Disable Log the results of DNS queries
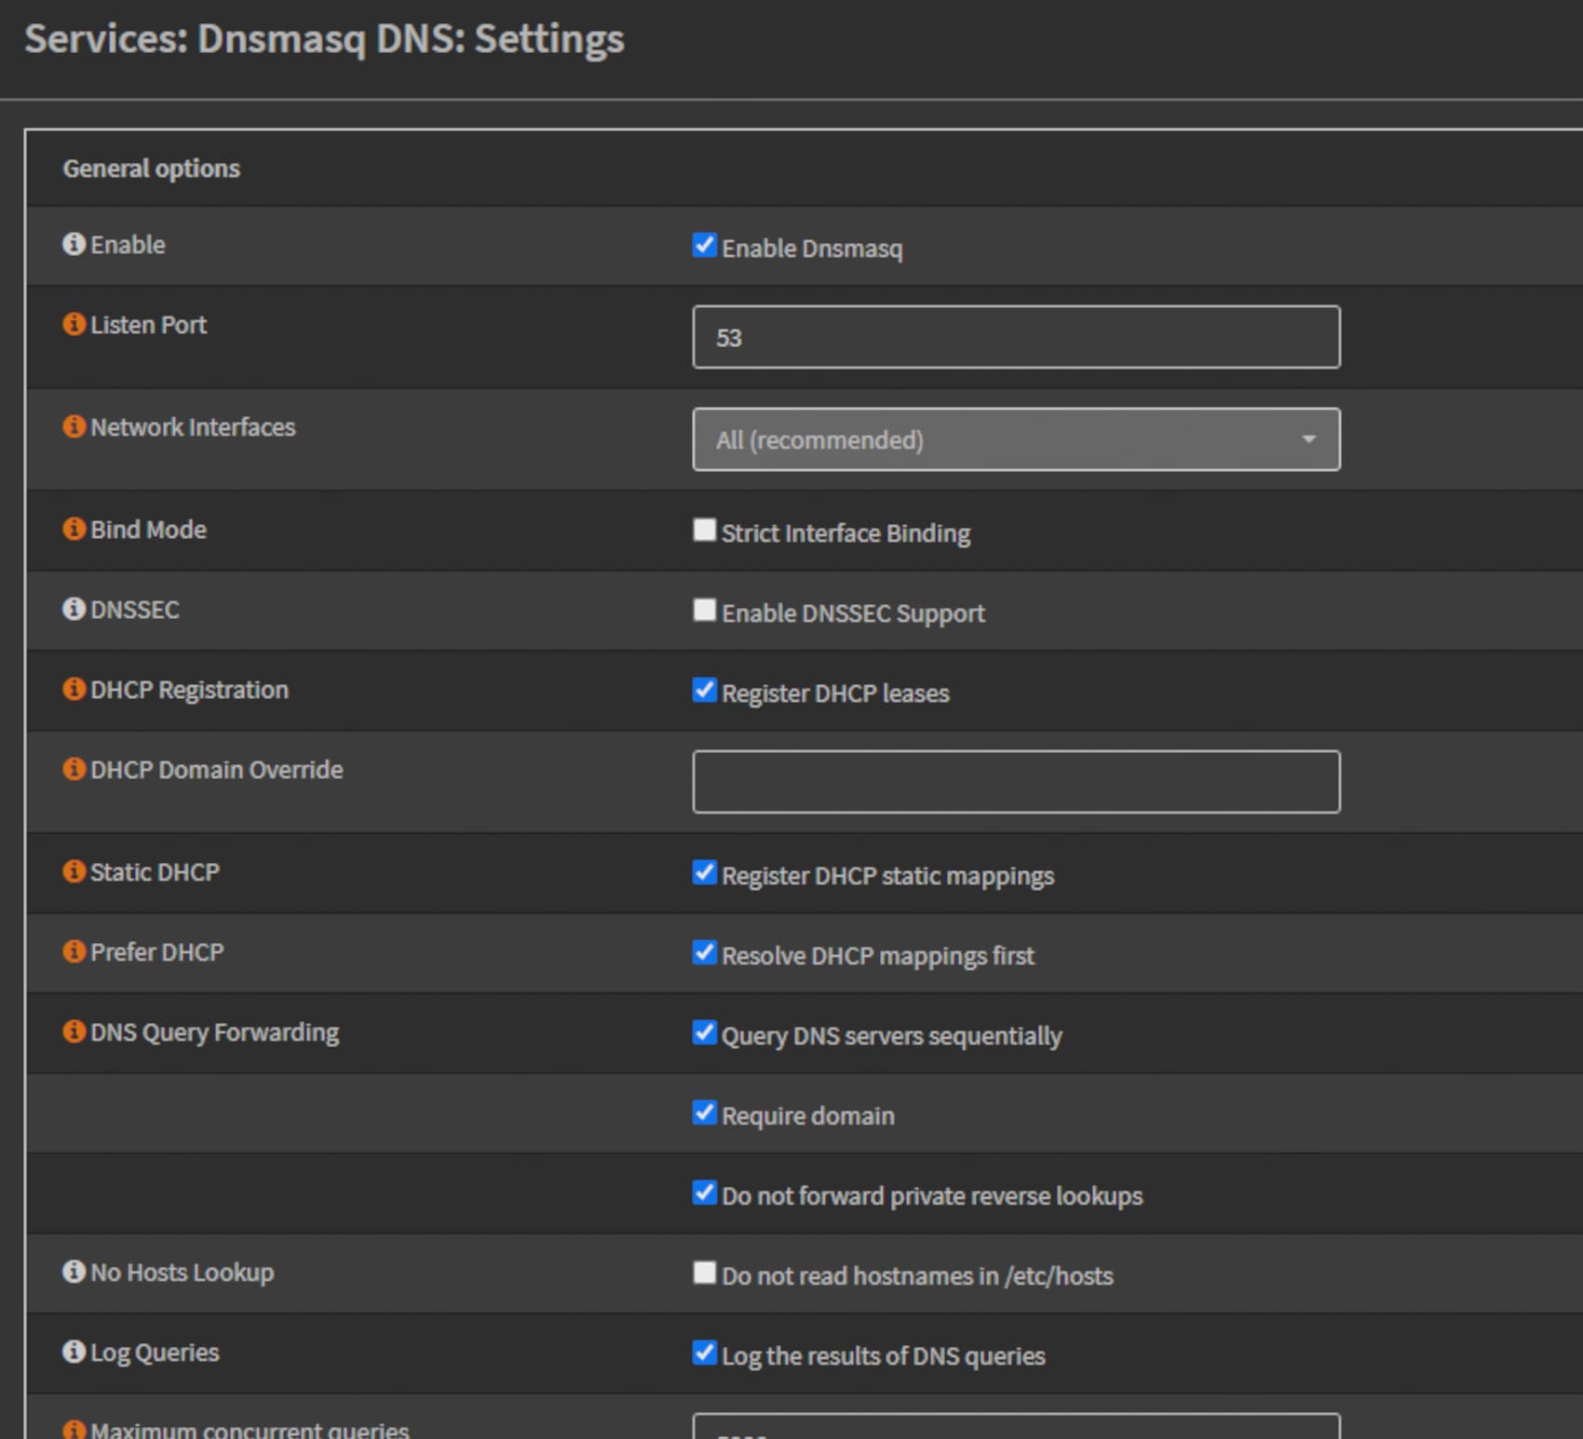This screenshot has height=1439, width=1583. (705, 1352)
